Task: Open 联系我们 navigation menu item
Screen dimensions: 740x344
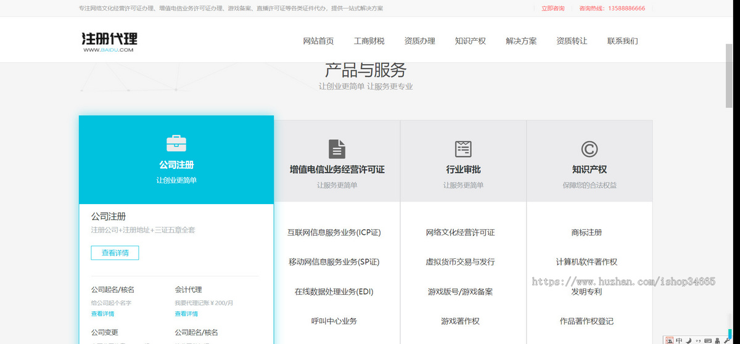Action: pos(622,41)
